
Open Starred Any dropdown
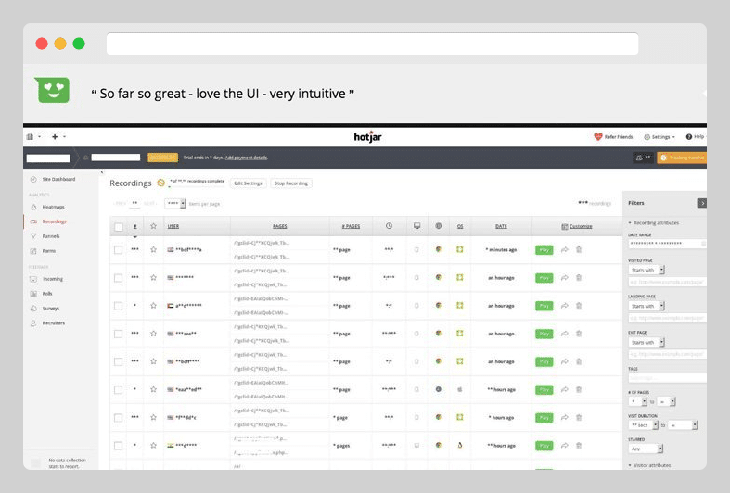646,449
